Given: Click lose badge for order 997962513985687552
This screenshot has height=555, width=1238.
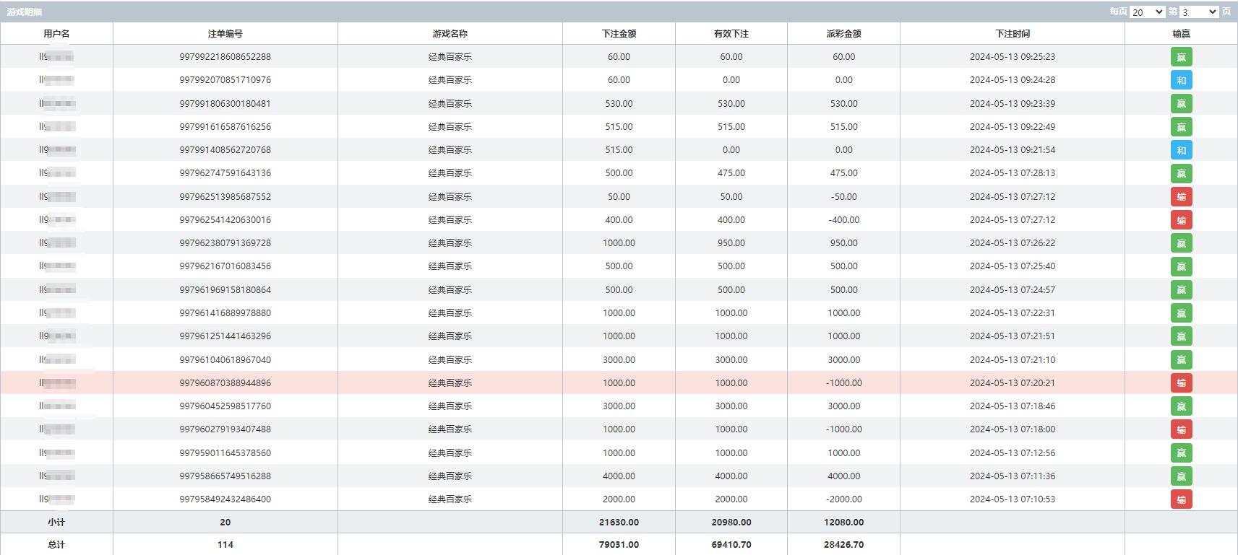Looking at the screenshot, I should click(x=1181, y=197).
